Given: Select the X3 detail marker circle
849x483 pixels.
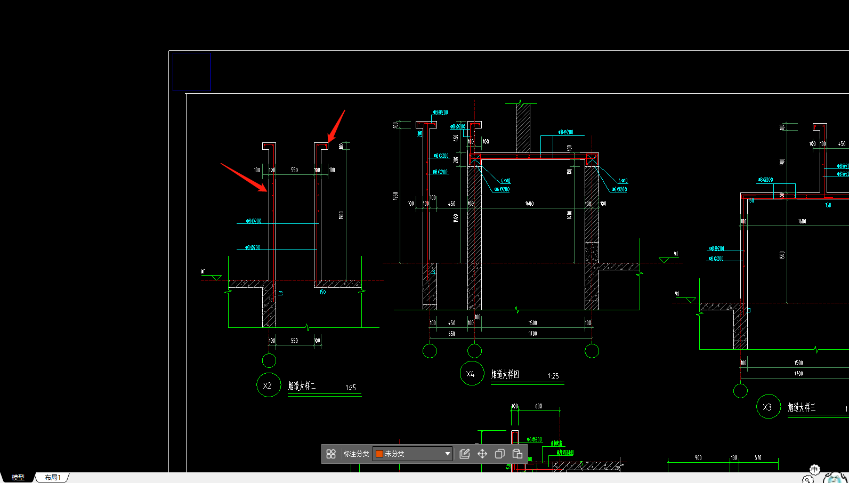Looking at the screenshot, I should [x=769, y=406].
